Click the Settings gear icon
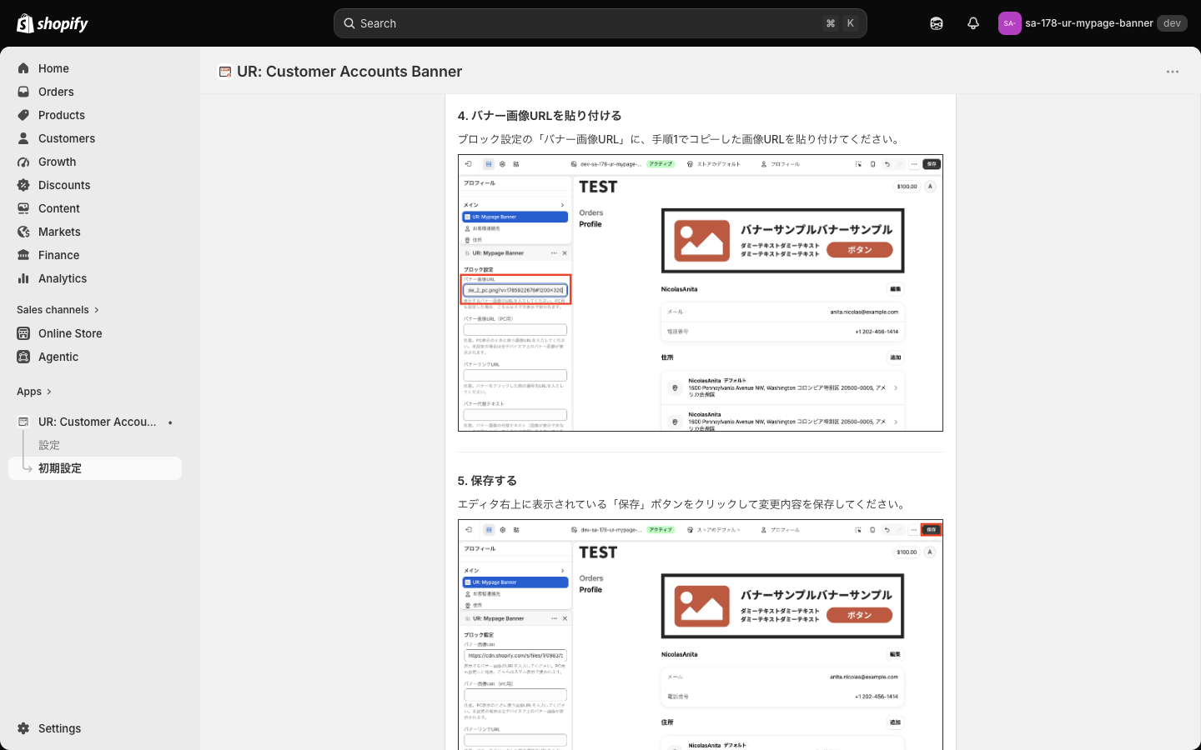The image size is (1201, 750). (x=23, y=728)
